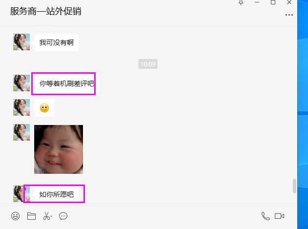Screen dimensions: 308x229
Task: Select the scissors screenshot tool
Action: [x=46, y=216]
